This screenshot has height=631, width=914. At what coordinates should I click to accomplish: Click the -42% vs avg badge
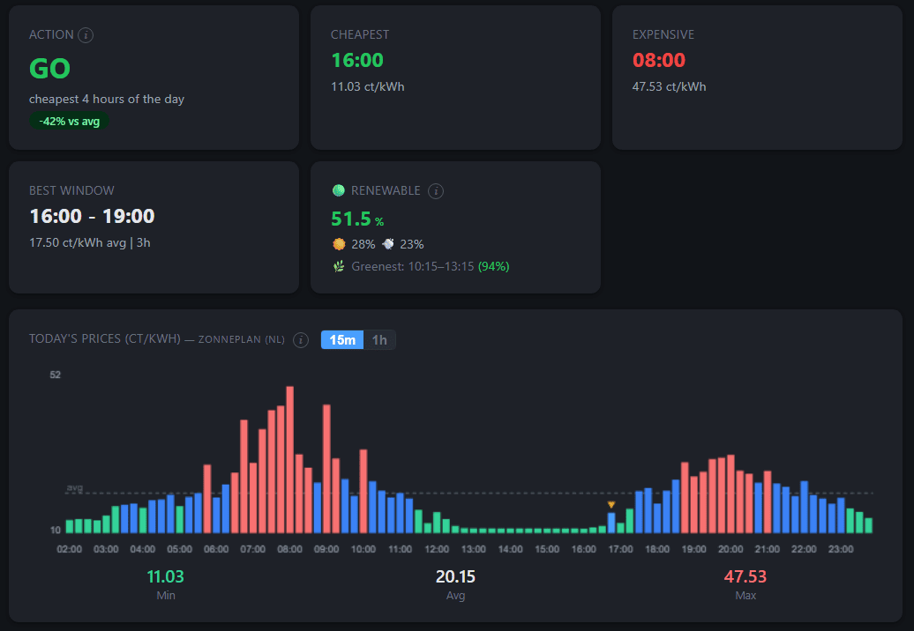click(69, 122)
